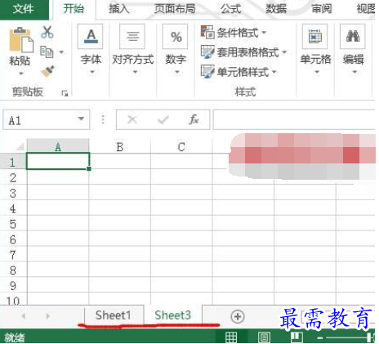Select column B header

120,146
